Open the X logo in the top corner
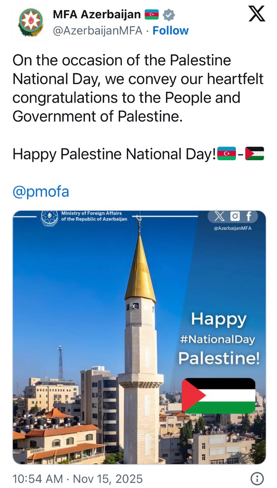277x488 pixels. tap(257, 14)
